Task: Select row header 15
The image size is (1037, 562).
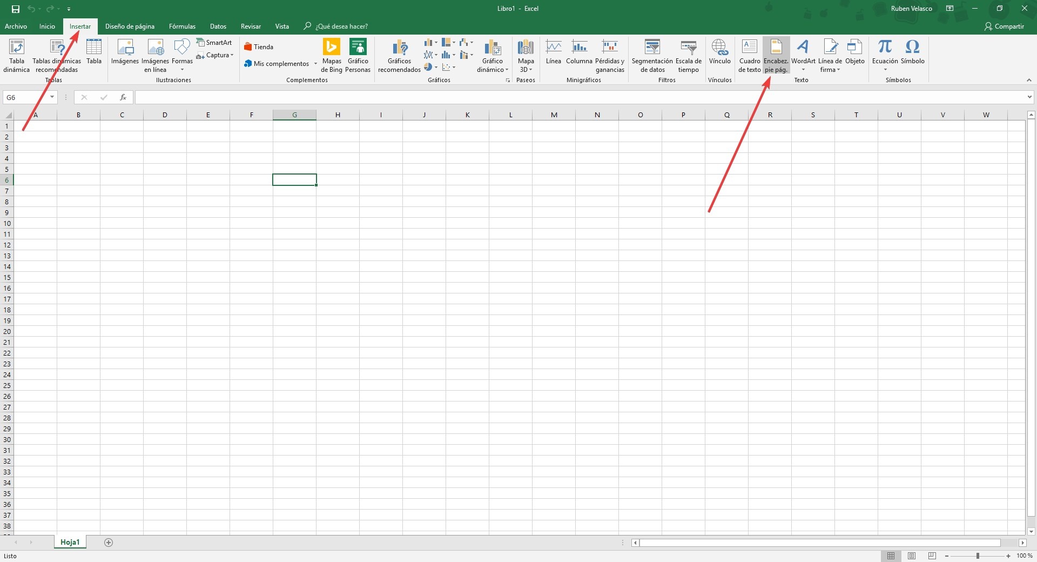Action: pos(7,277)
